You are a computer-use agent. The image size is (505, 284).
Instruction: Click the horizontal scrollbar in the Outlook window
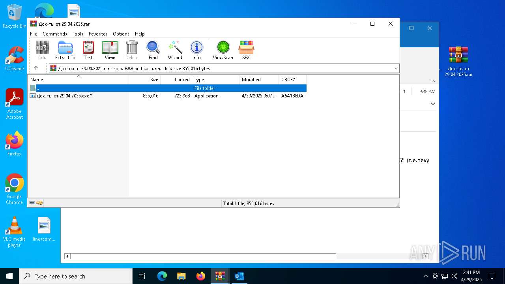click(203, 256)
